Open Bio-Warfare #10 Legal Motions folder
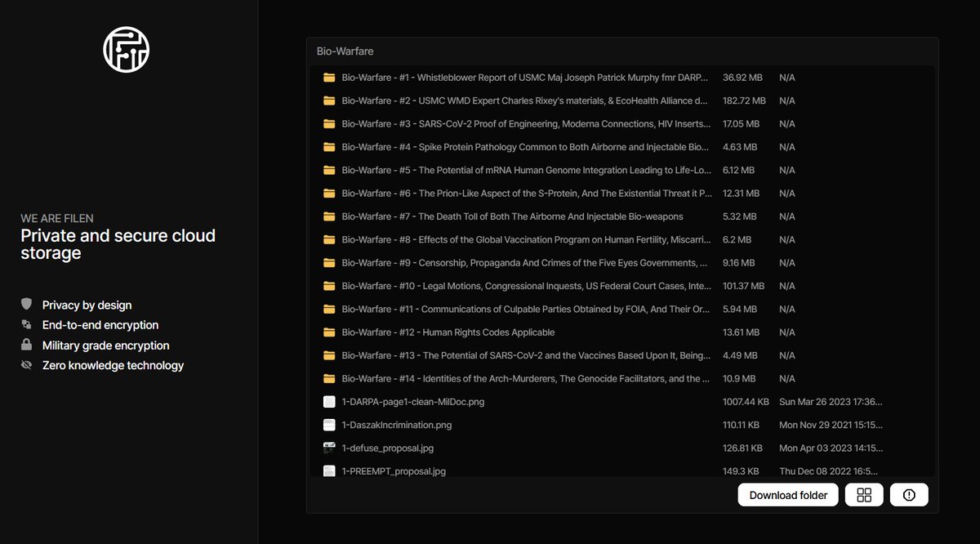Viewport: 980px width, 544px height. point(524,286)
